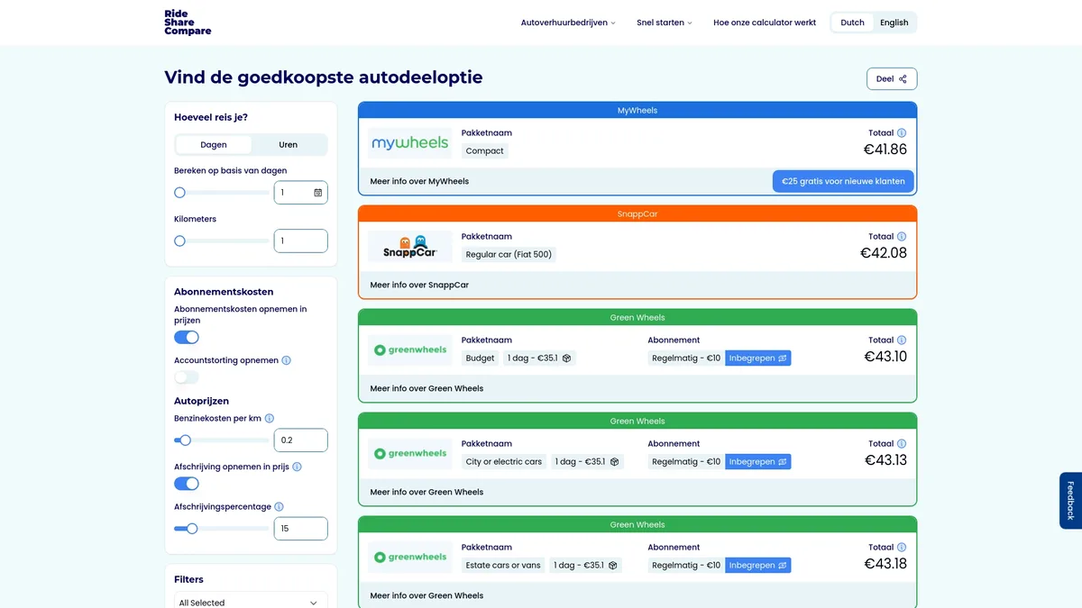Open Meer info over Green Wheels under City cars

click(426, 492)
